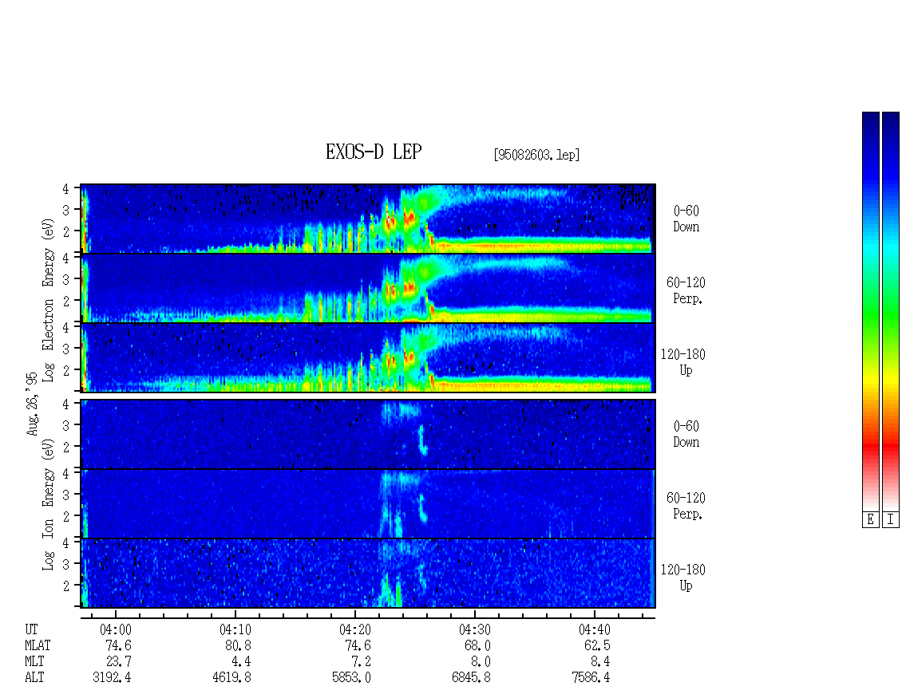Select the 04:10 UT time label
Viewport: 902px width, 698px height.
235,629
